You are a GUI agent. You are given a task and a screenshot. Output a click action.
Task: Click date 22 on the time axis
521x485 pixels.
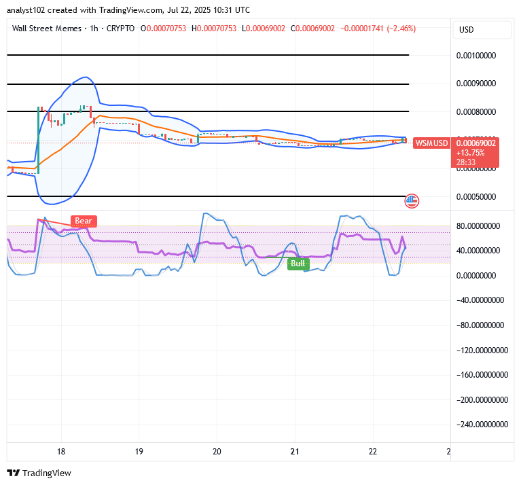pyautogui.click(x=373, y=452)
